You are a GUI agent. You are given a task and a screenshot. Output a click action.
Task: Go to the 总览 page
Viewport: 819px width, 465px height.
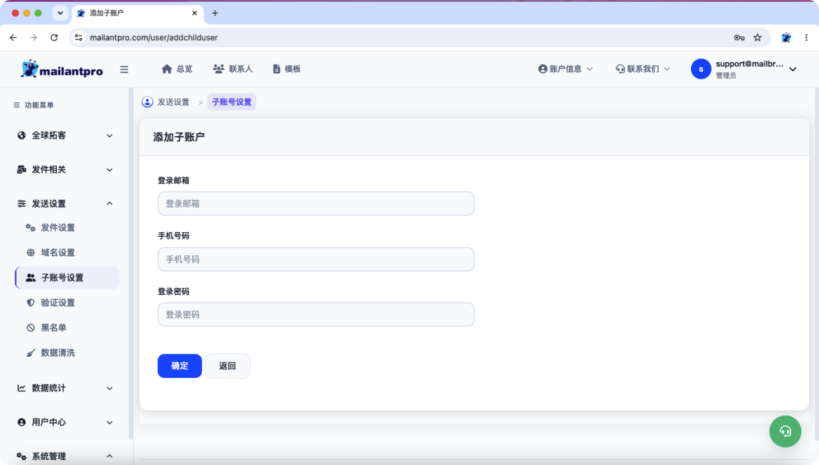point(177,69)
